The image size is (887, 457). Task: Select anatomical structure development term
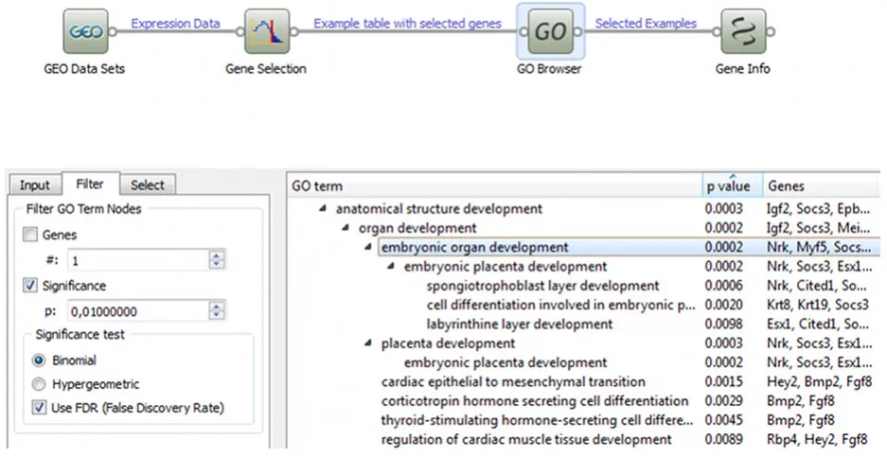439,209
